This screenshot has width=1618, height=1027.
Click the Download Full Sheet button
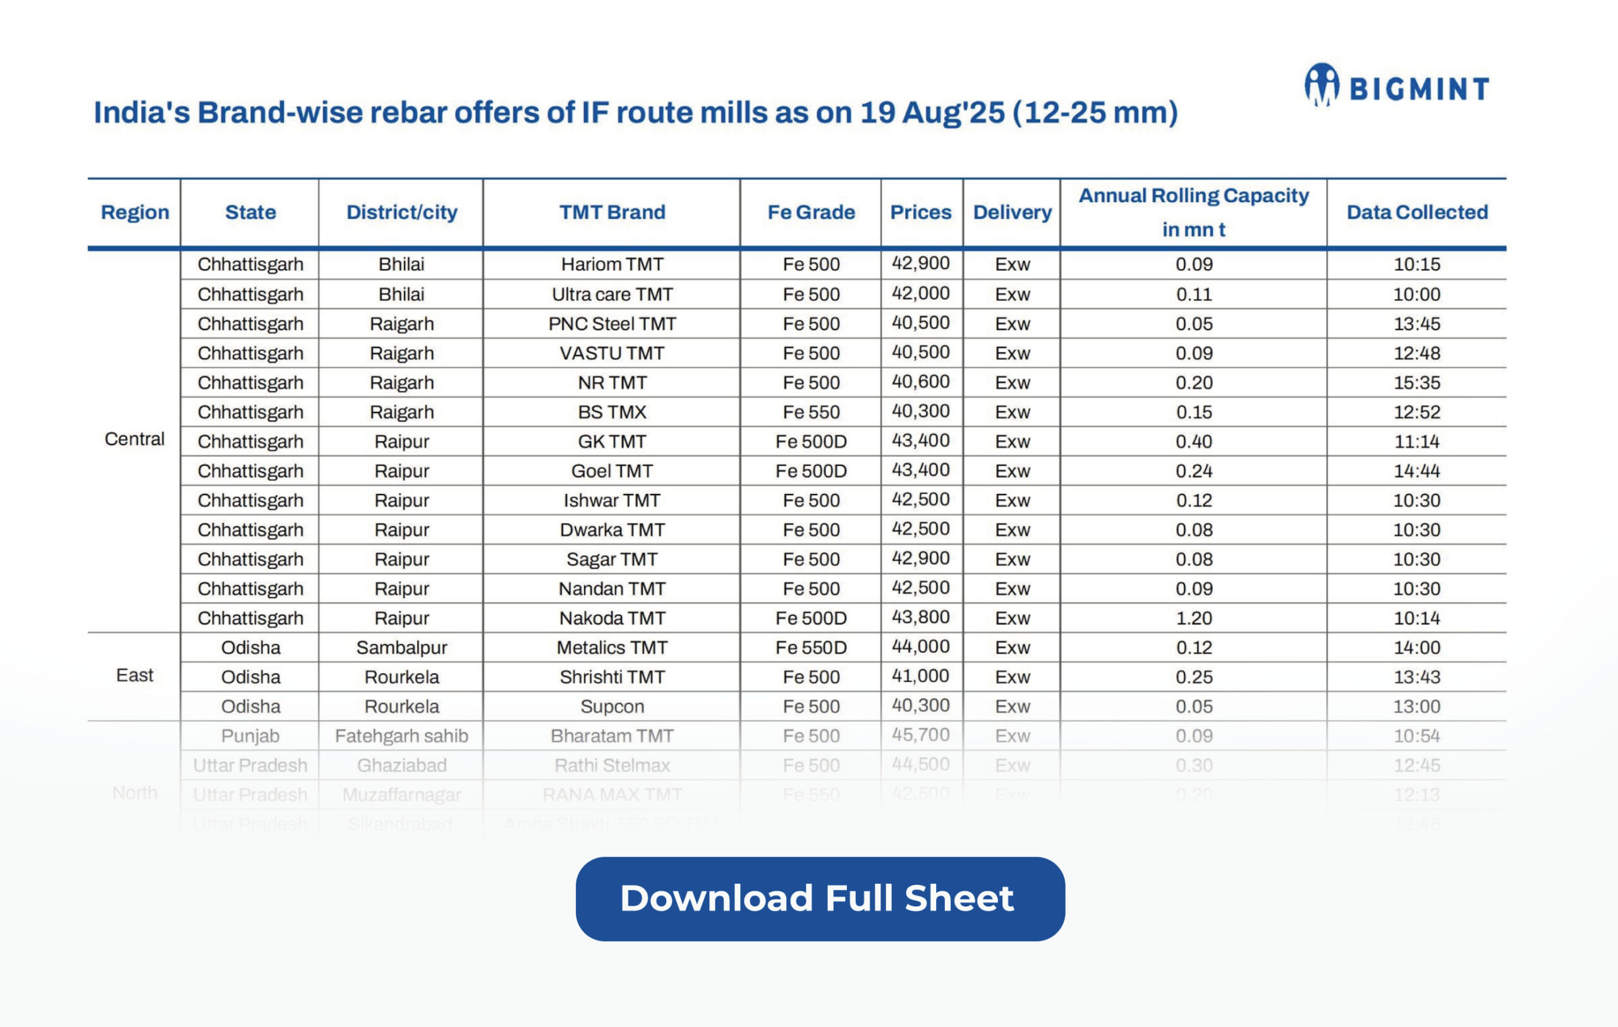[820, 899]
